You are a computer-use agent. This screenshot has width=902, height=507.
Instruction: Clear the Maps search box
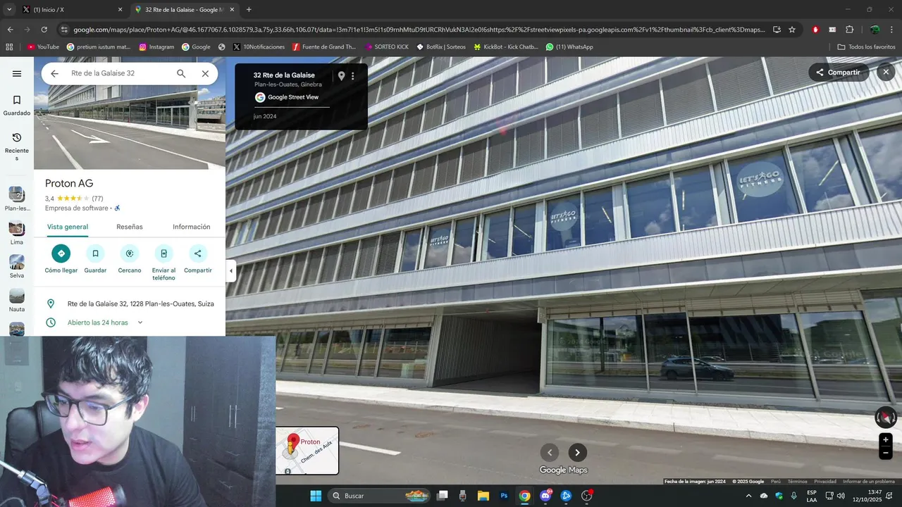205,73
